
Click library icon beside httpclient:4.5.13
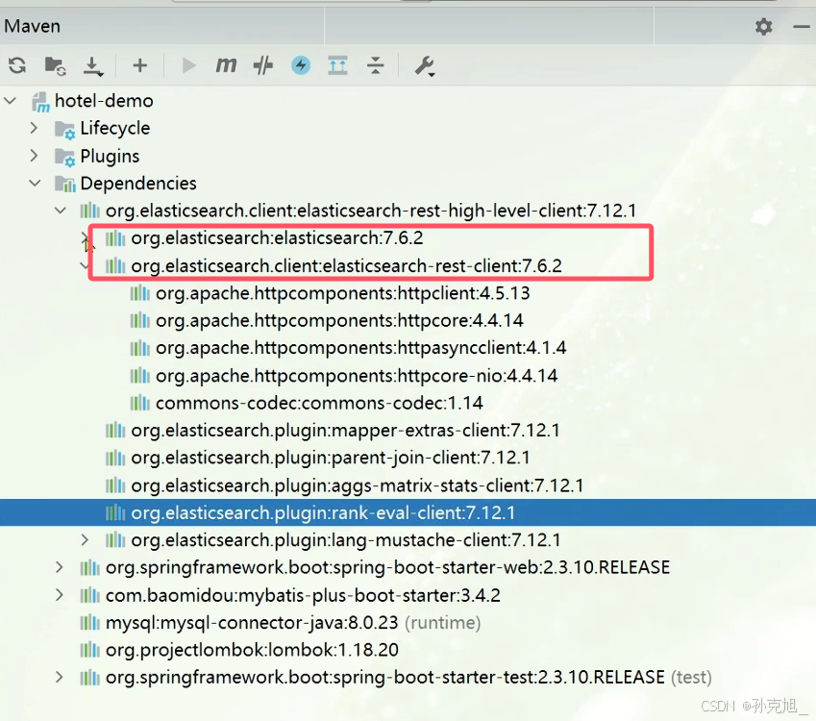tap(139, 292)
